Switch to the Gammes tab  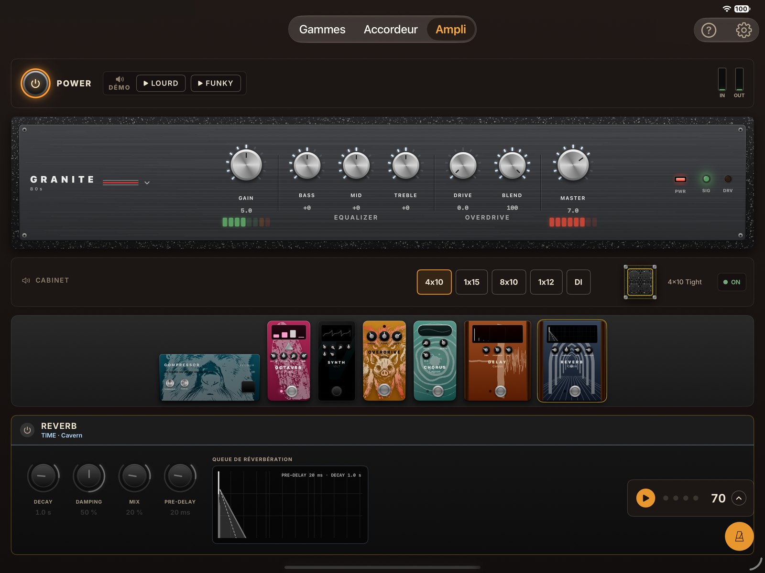(322, 30)
